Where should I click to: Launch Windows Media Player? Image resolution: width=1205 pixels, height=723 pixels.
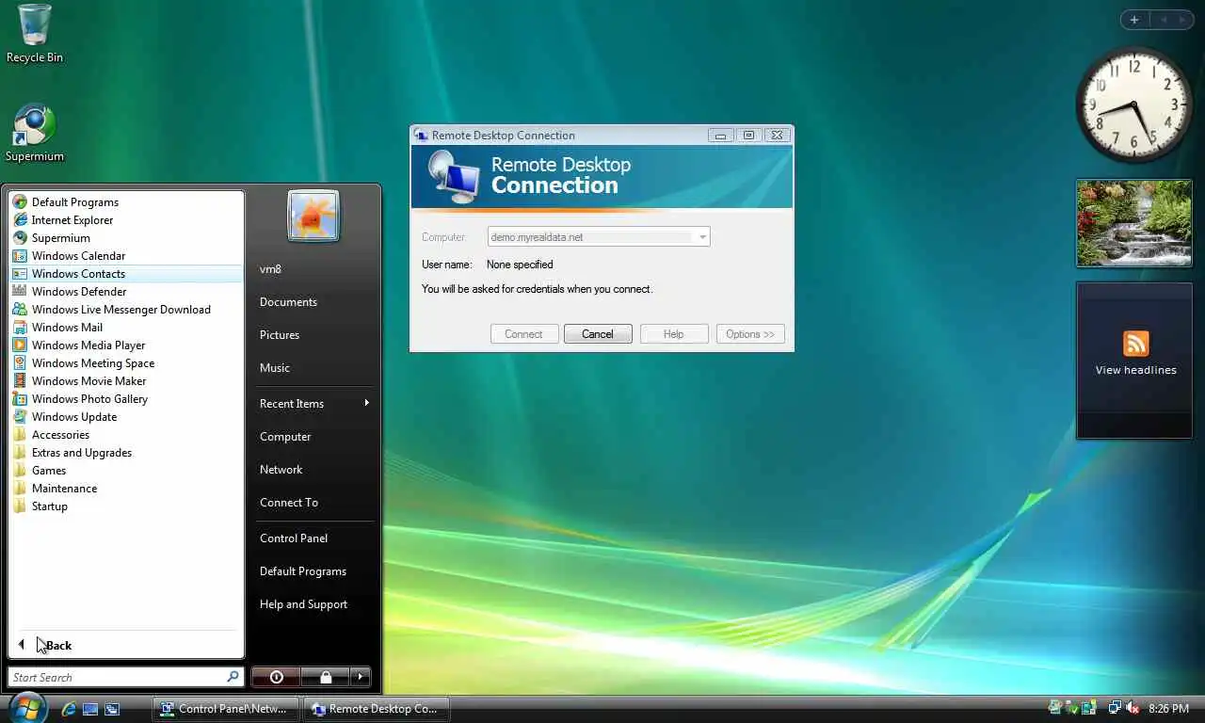[x=126, y=345]
